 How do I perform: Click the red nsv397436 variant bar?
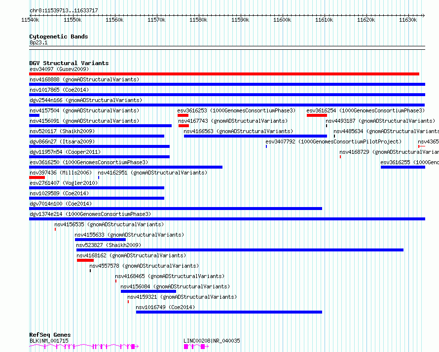(x=37, y=177)
